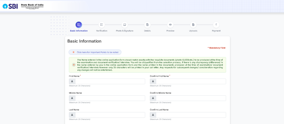
Task: Click the Last Name field label
Action: click(x=74, y=110)
